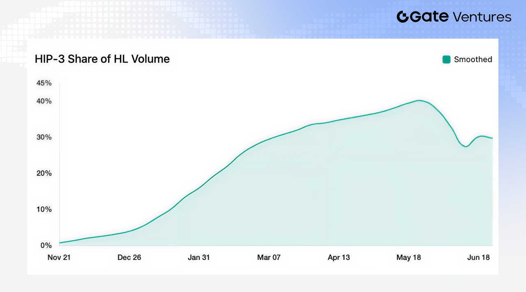Click the Ventures brand text

coord(482,17)
